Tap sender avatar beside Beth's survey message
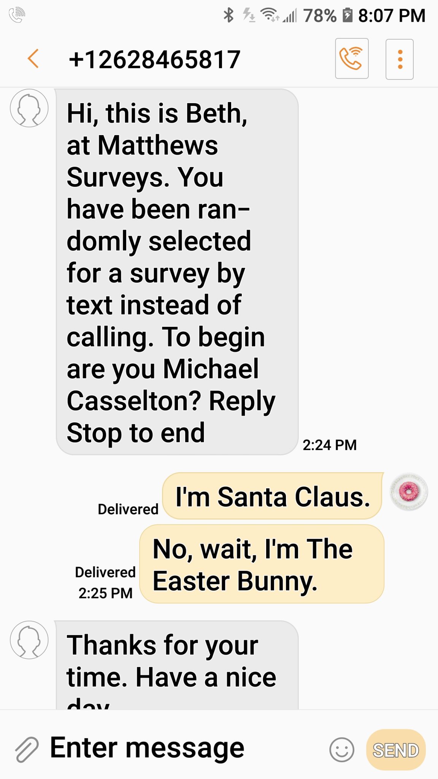The height and width of the screenshot is (779, 438). point(29,108)
